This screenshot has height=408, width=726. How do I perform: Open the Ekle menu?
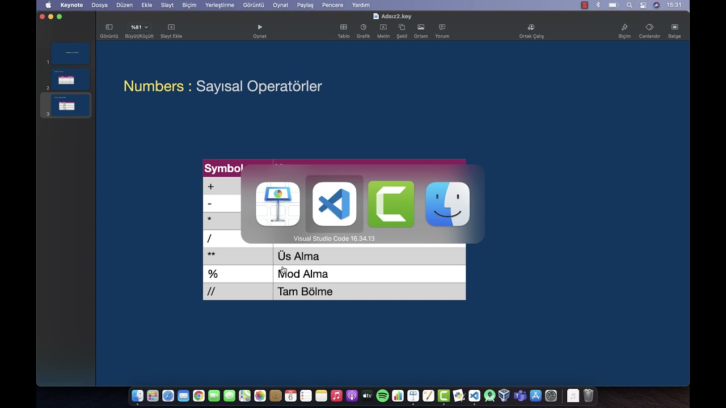pyautogui.click(x=147, y=5)
